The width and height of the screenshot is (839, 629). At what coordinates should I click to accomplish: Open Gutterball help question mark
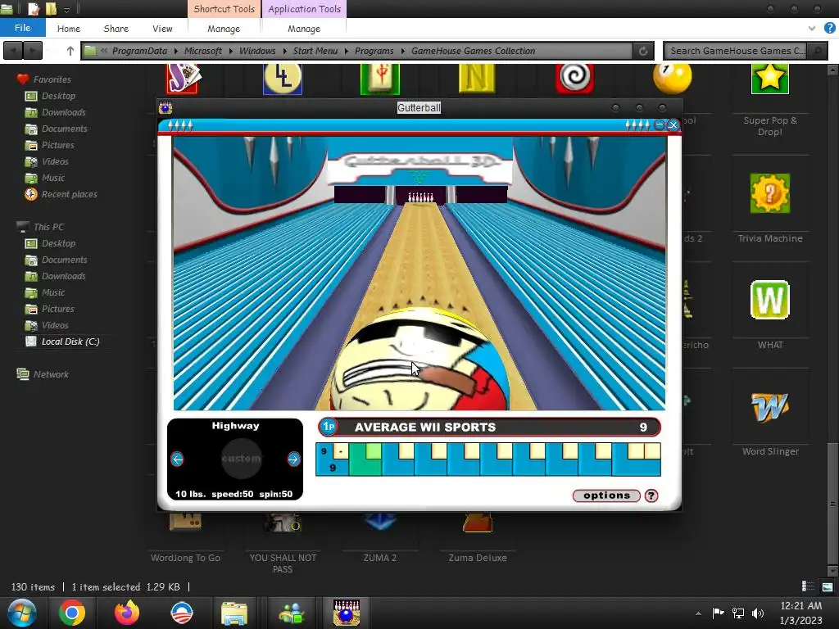click(651, 496)
